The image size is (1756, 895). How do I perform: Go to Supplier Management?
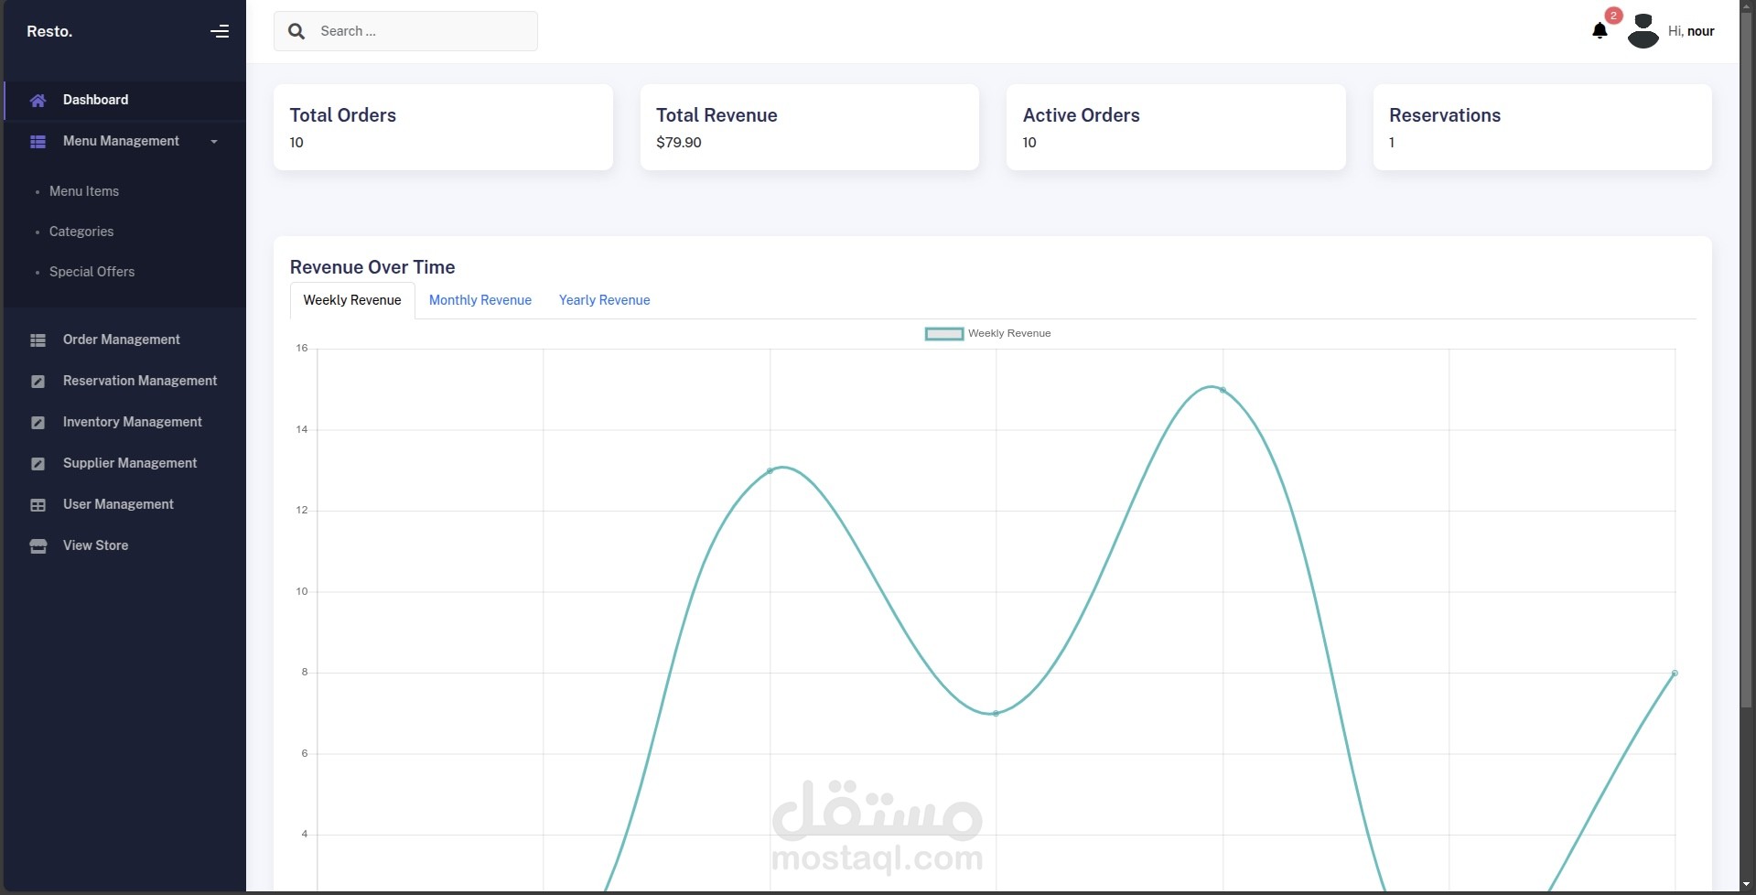[x=130, y=463]
